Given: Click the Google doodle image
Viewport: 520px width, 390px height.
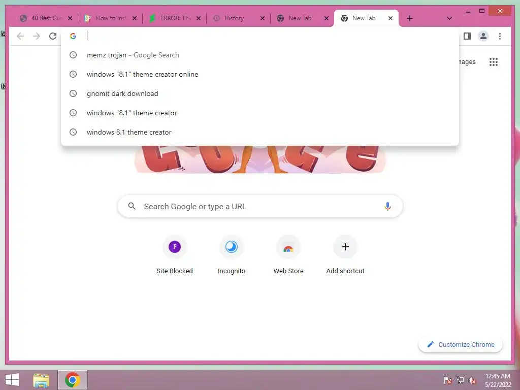Looking at the screenshot, I should (x=260, y=159).
